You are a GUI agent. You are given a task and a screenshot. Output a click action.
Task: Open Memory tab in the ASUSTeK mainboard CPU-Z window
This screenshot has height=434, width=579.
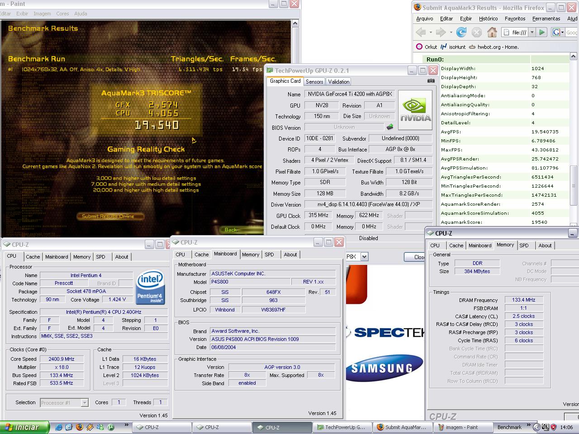251,255
